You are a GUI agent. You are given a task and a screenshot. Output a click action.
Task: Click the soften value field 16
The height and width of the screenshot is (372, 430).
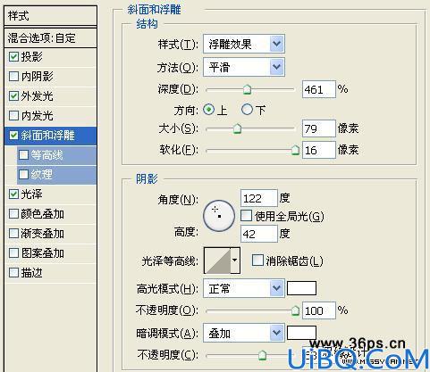[x=319, y=150]
